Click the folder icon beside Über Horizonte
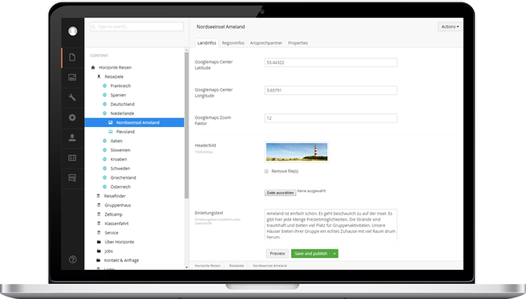 click(x=99, y=242)
